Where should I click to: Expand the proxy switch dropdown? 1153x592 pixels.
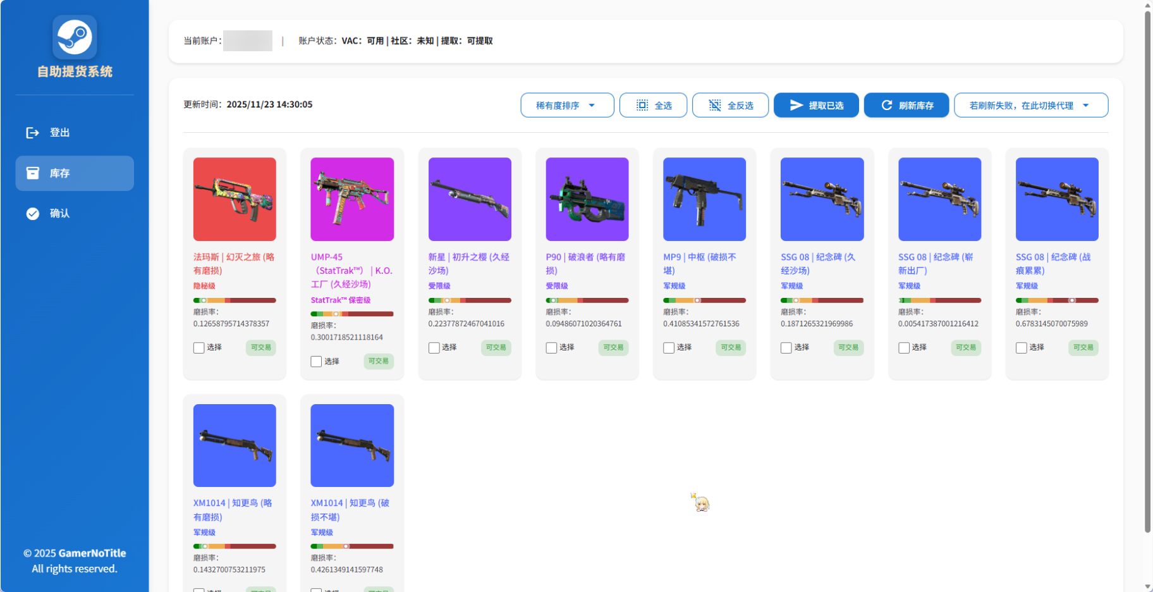pyautogui.click(x=1030, y=106)
